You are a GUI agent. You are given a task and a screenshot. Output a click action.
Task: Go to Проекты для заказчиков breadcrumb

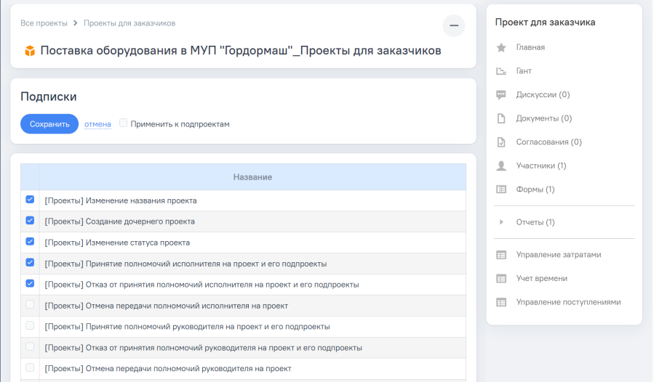129,23
